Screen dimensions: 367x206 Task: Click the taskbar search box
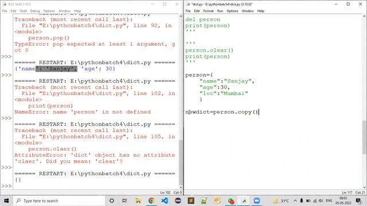pyautogui.click(x=59, y=201)
